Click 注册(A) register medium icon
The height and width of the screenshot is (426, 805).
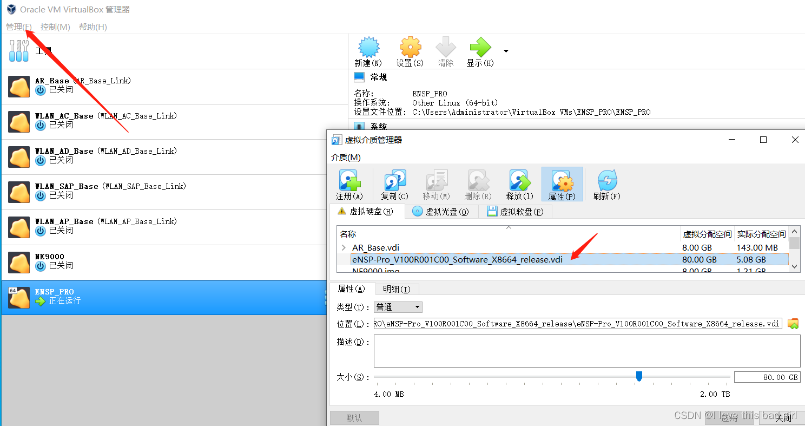pos(349,180)
